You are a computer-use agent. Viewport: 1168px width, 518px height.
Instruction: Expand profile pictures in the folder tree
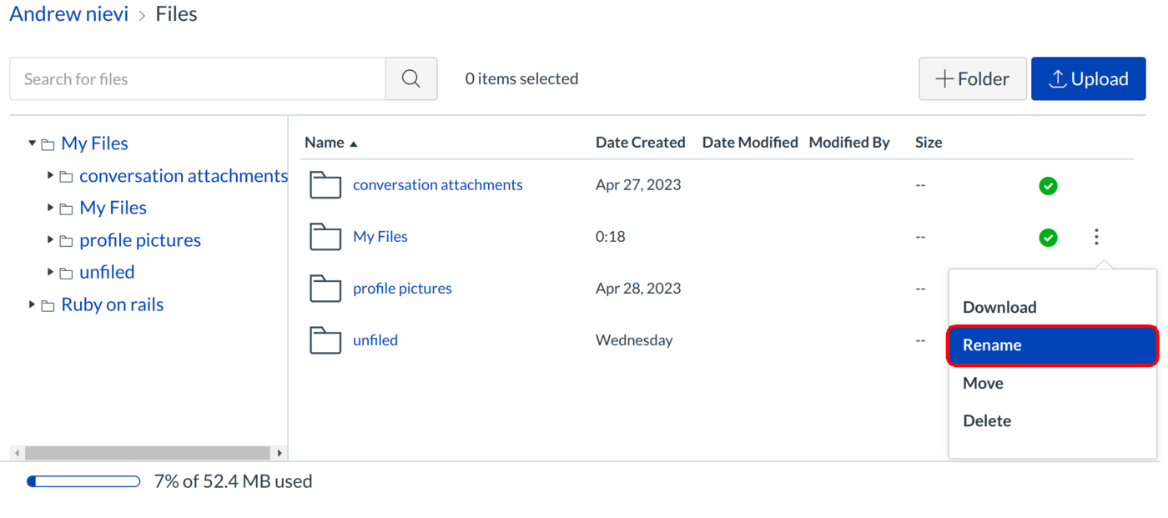point(51,240)
